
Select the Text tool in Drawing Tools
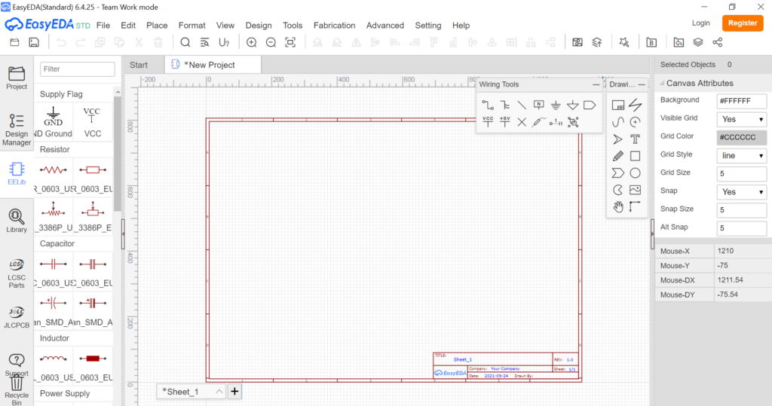click(635, 139)
